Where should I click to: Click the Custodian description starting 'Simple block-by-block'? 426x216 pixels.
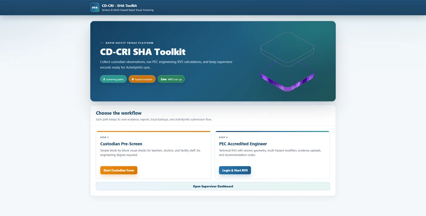click(150, 153)
